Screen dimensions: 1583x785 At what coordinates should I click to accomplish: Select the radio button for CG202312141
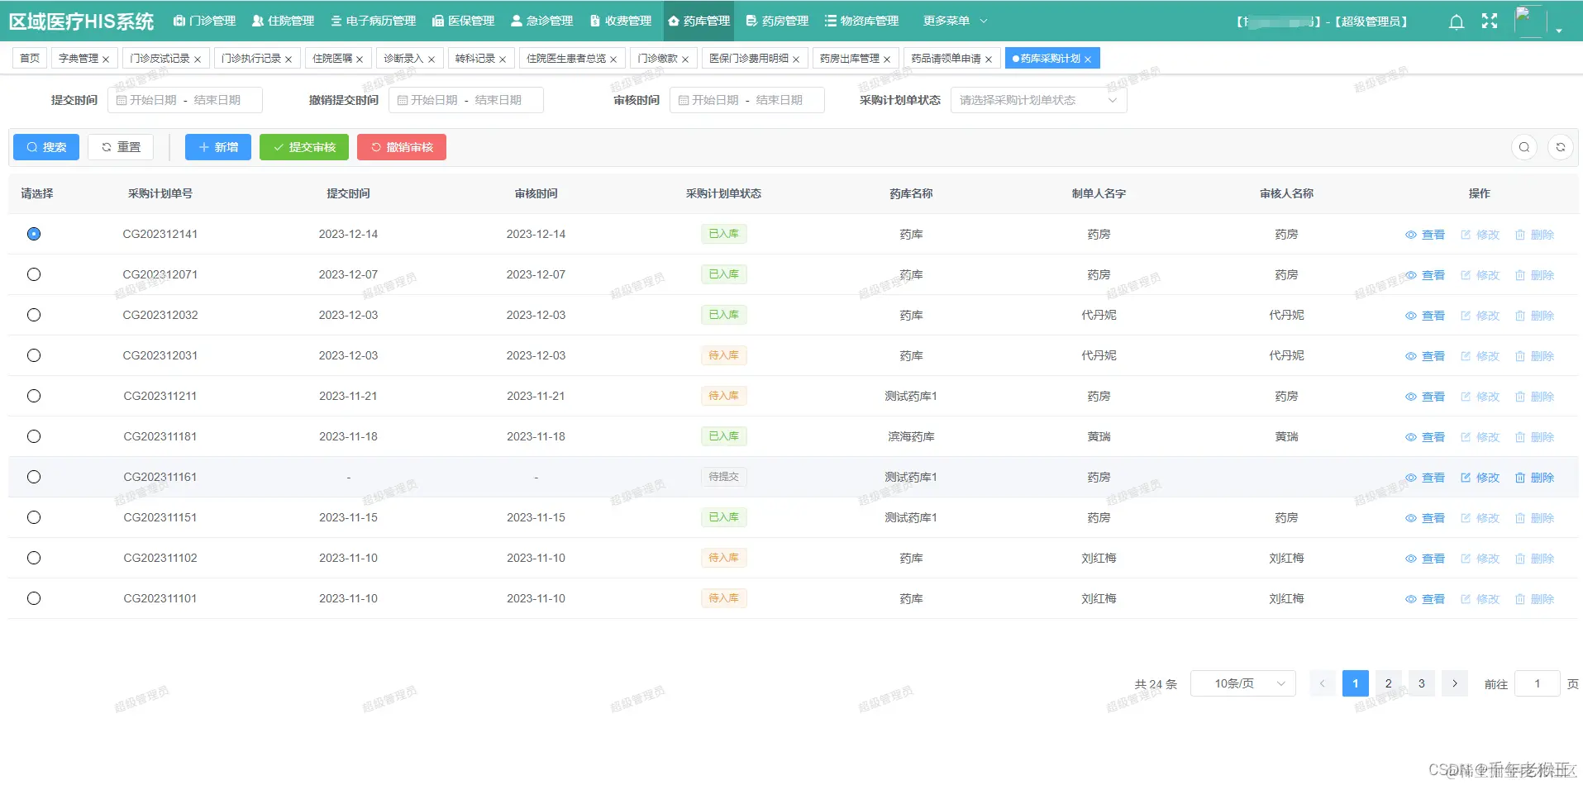click(34, 234)
